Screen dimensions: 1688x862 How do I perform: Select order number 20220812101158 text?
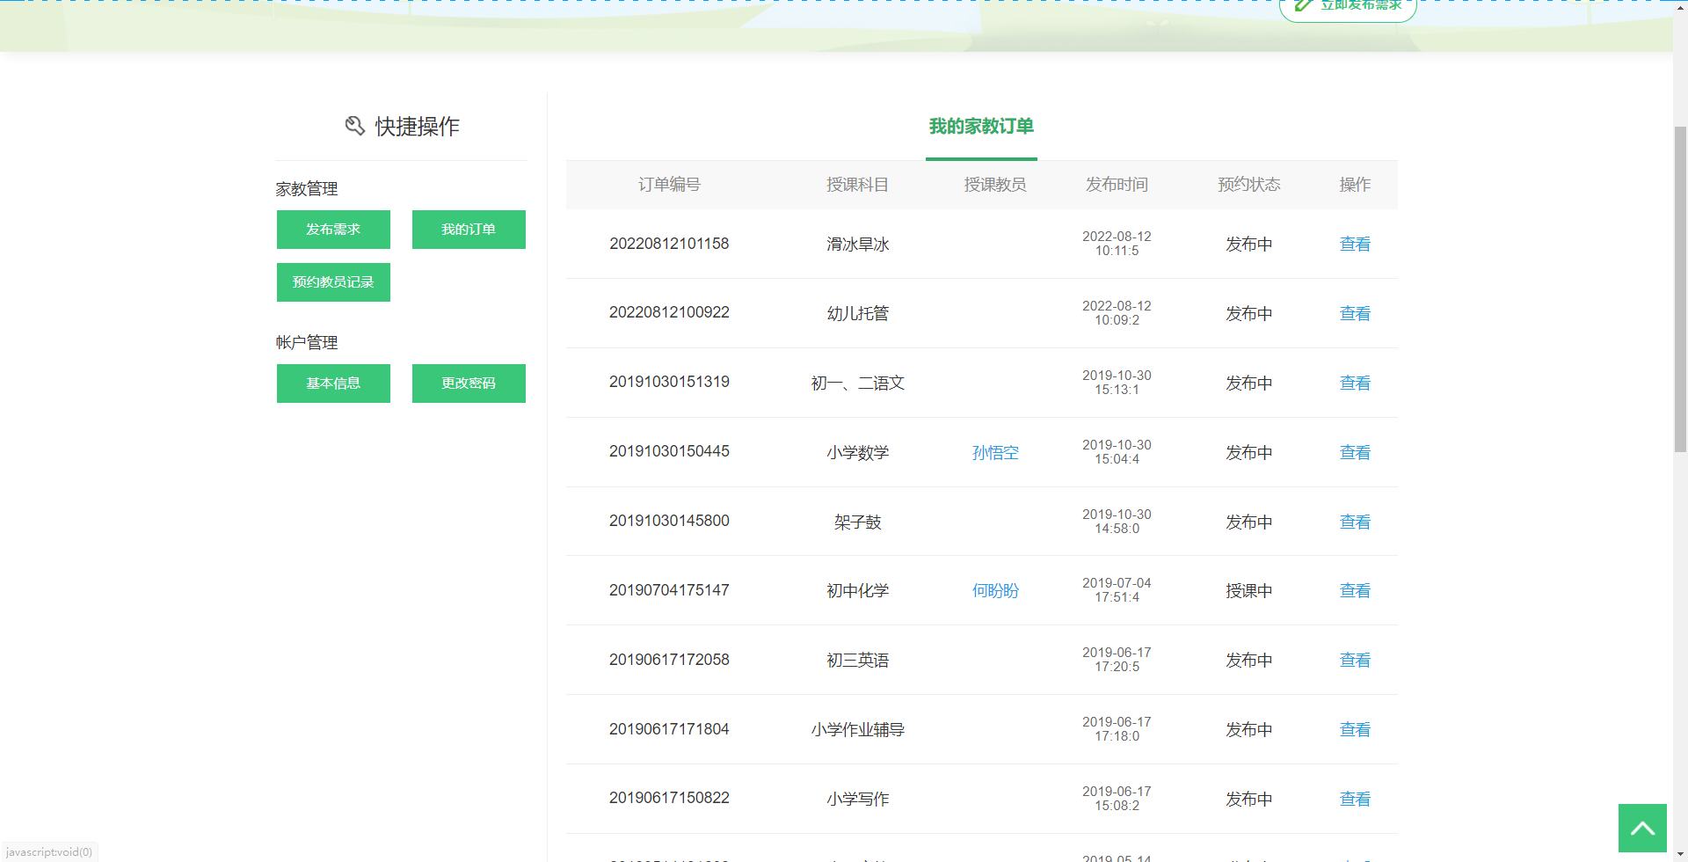click(669, 244)
